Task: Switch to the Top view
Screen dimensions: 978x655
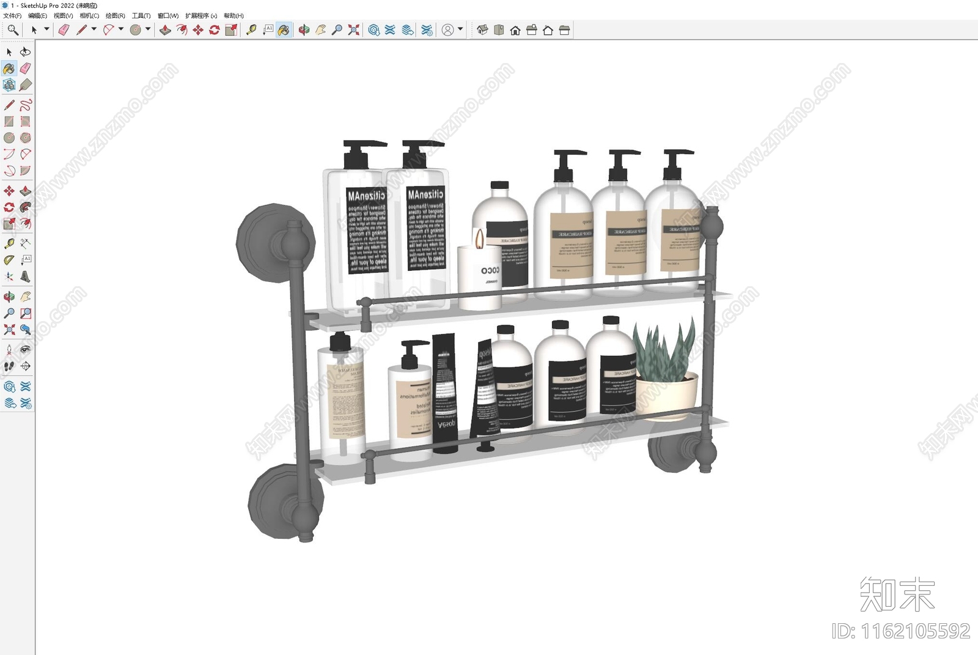Action: pyautogui.click(x=499, y=29)
